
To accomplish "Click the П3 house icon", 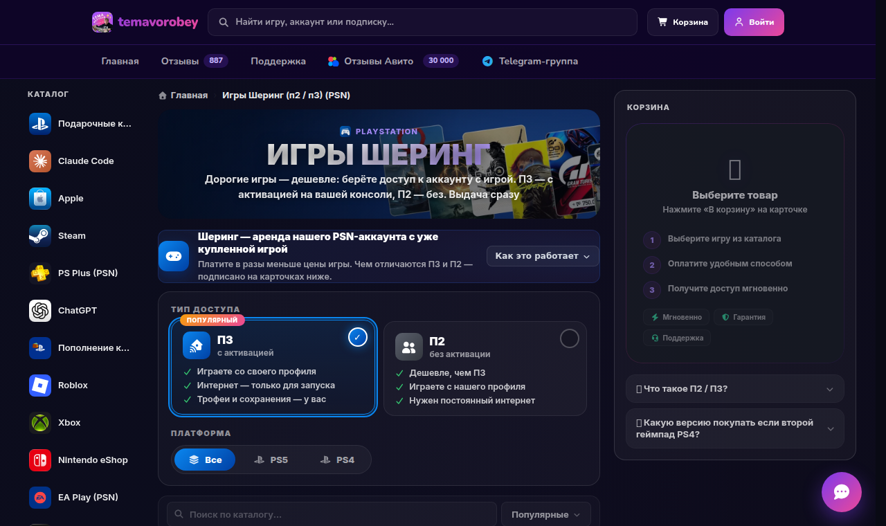I will click(197, 345).
